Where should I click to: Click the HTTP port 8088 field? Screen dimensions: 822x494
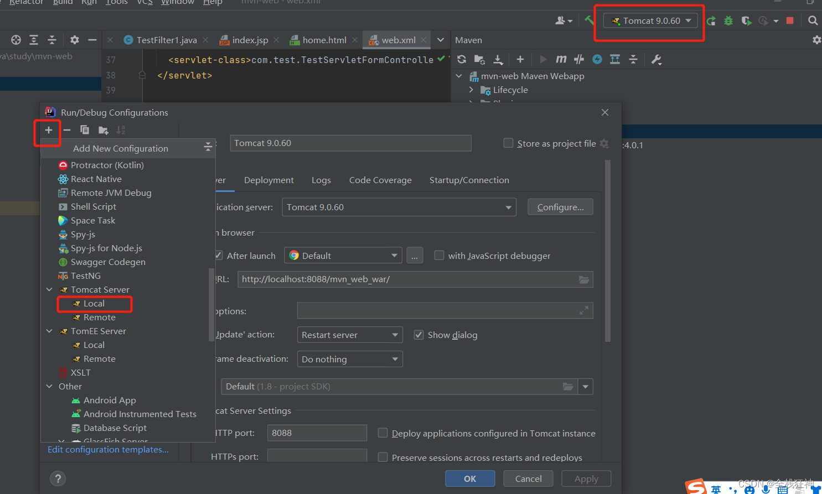tap(317, 433)
